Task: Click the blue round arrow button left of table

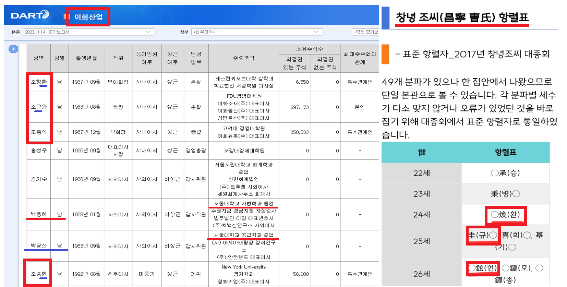Action: click(x=13, y=49)
